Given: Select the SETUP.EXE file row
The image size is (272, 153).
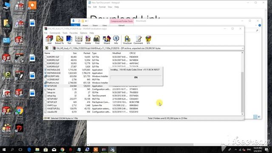Looking at the screenshot, I should pyautogui.click(x=92, y=86).
